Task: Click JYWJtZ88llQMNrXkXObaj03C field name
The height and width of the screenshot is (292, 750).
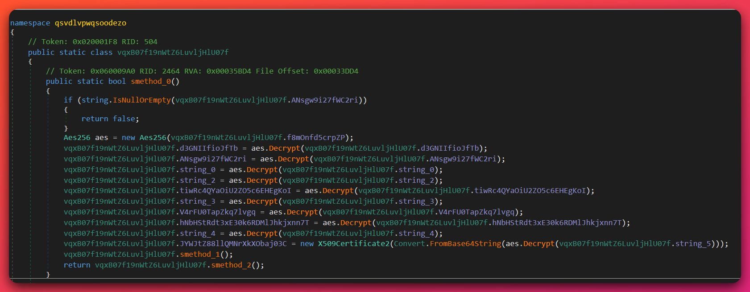Action: pos(233,243)
